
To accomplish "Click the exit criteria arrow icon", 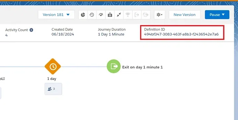I will click(x=137, y=15).
